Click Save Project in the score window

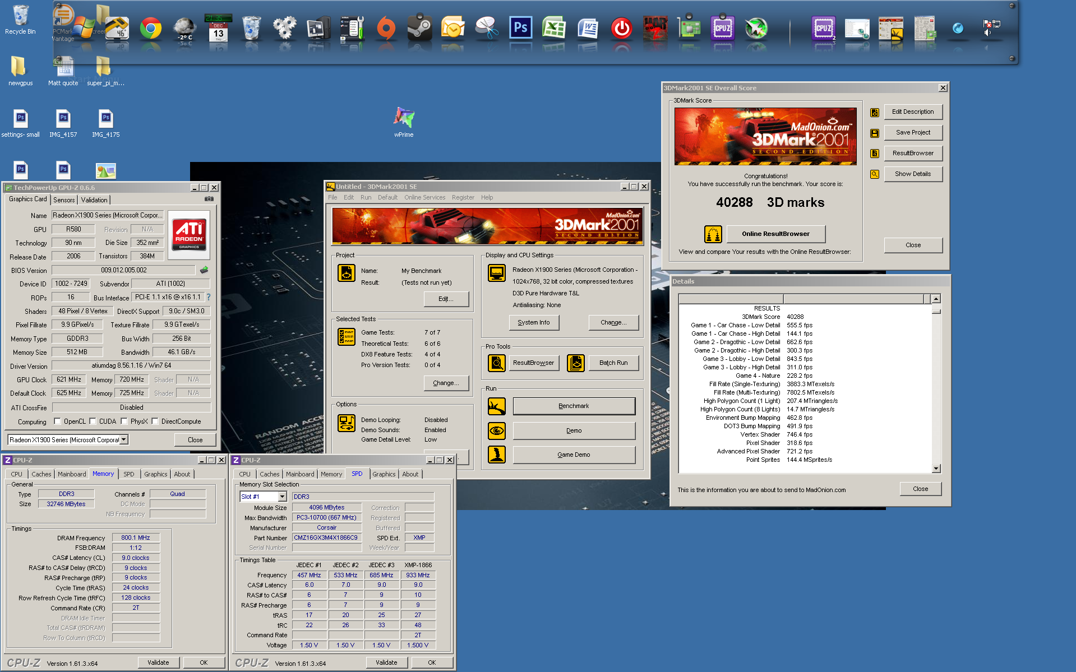click(x=913, y=133)
